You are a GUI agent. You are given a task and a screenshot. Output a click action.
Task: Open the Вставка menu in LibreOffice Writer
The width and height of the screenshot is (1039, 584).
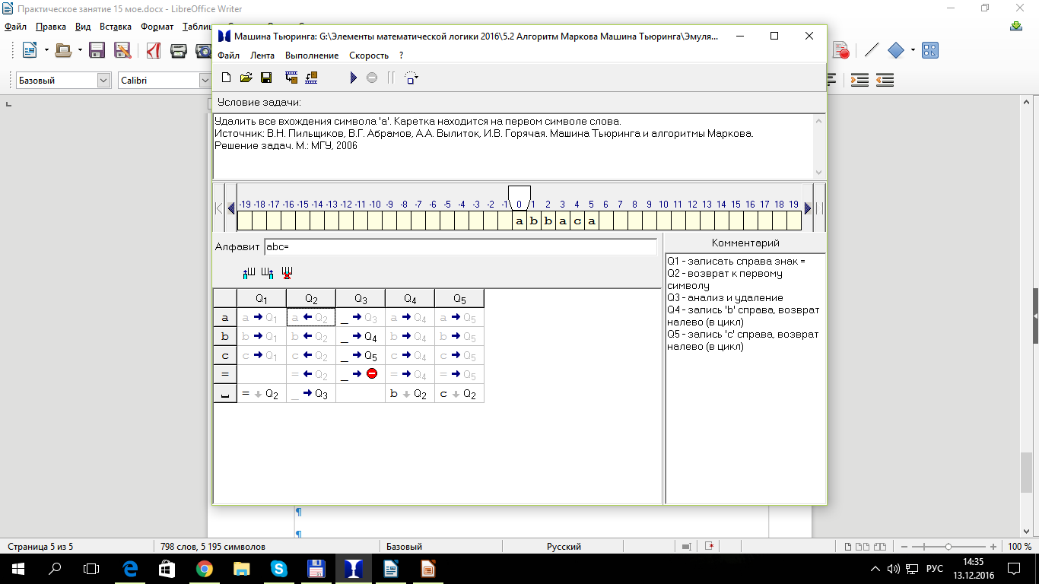pyautogui.click(x=116, y=27)
